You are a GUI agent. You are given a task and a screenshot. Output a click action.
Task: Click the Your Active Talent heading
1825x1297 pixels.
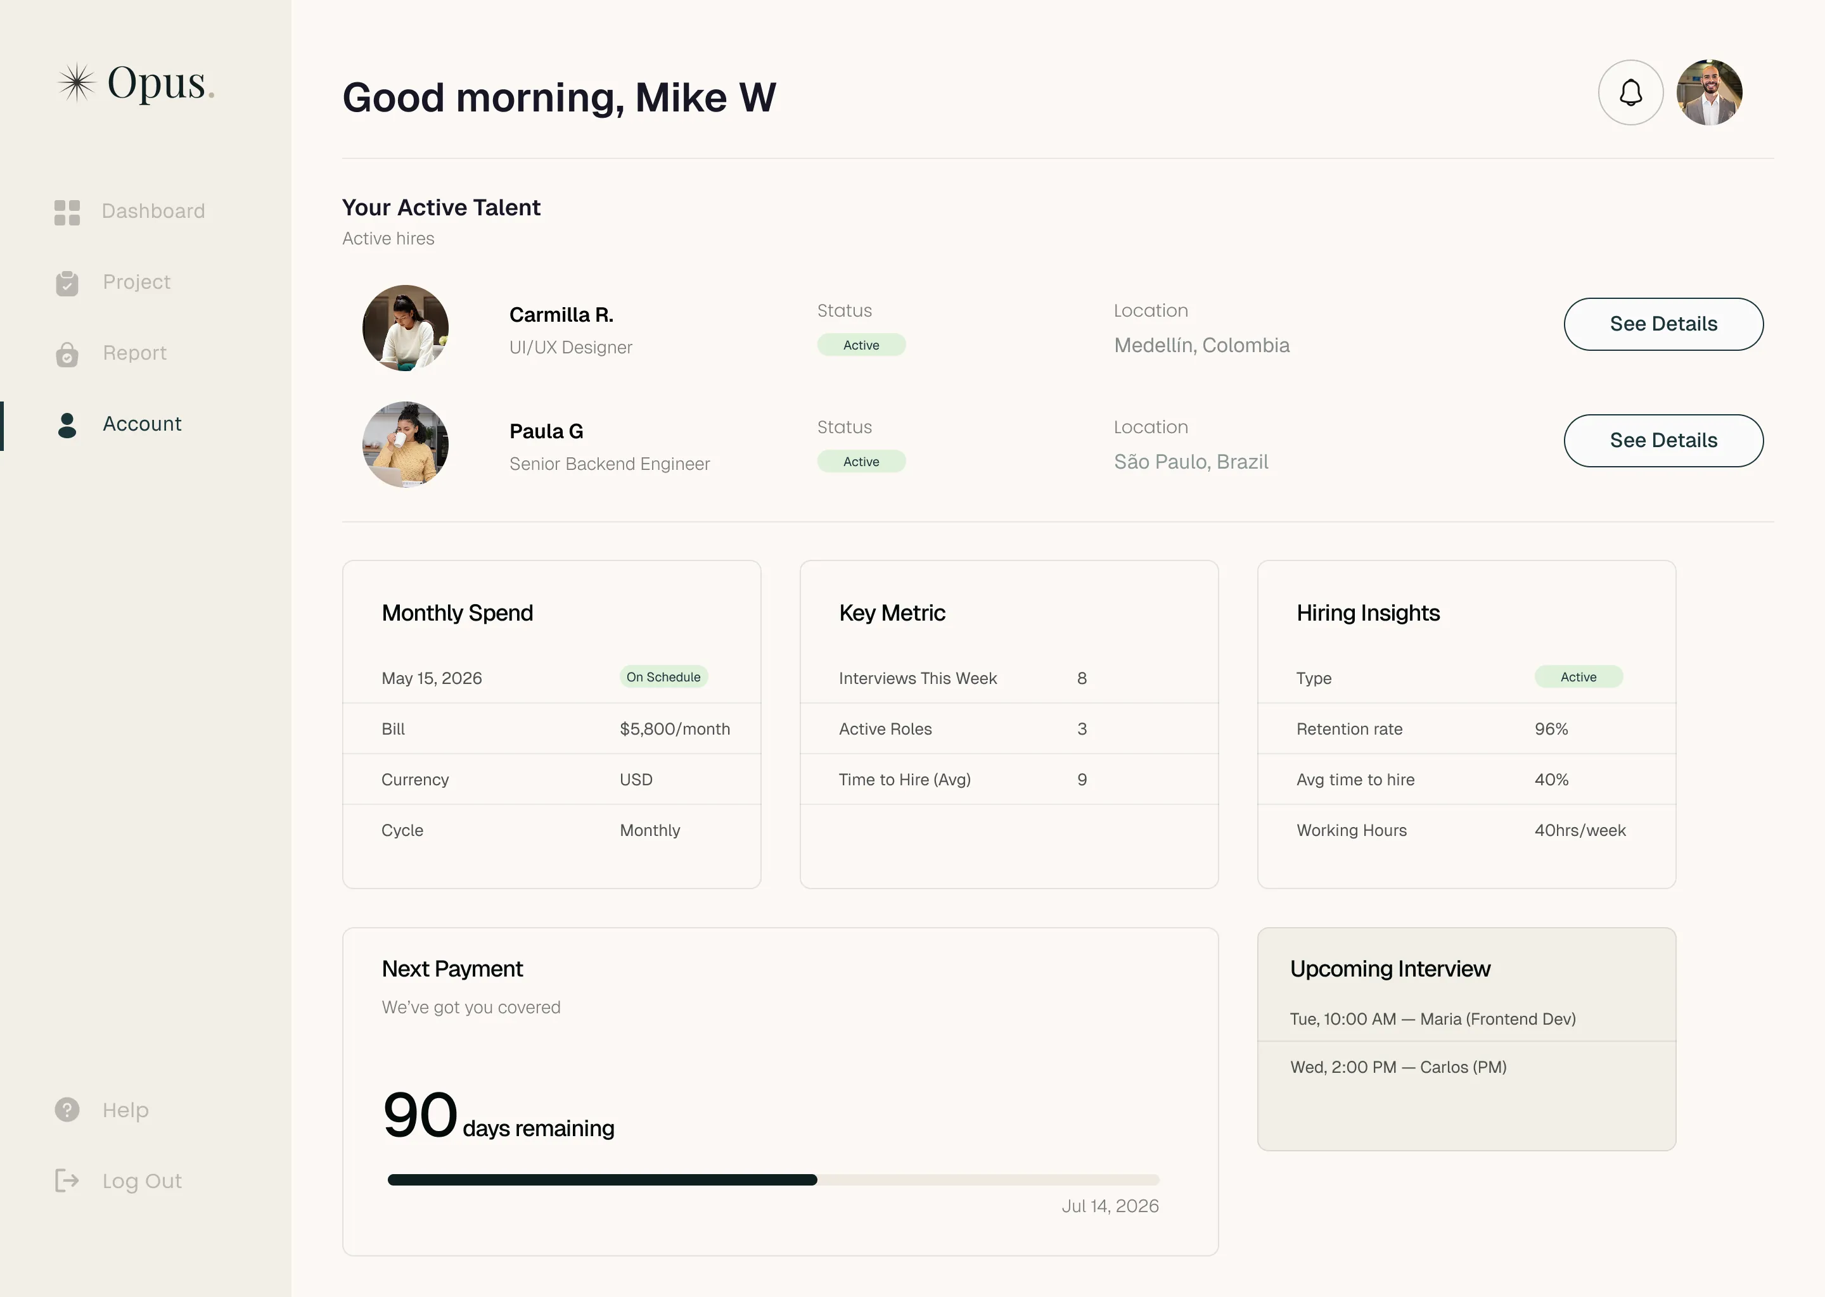point(441,208)
